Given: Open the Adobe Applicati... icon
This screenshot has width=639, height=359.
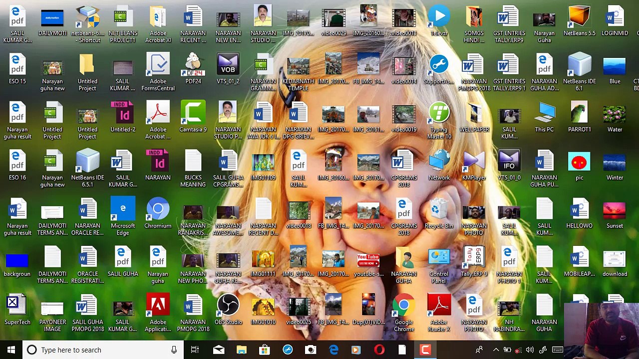Looking at the screenshot, I should click(x=158, y=313).
